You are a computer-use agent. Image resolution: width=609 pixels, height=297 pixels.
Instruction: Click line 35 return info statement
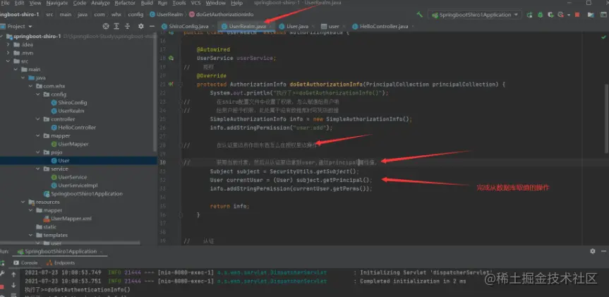point(229,206)
